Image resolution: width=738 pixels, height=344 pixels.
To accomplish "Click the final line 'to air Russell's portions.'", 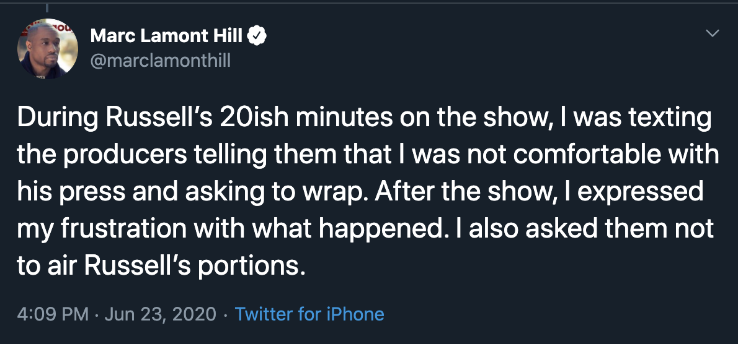I will pos(162,267).
